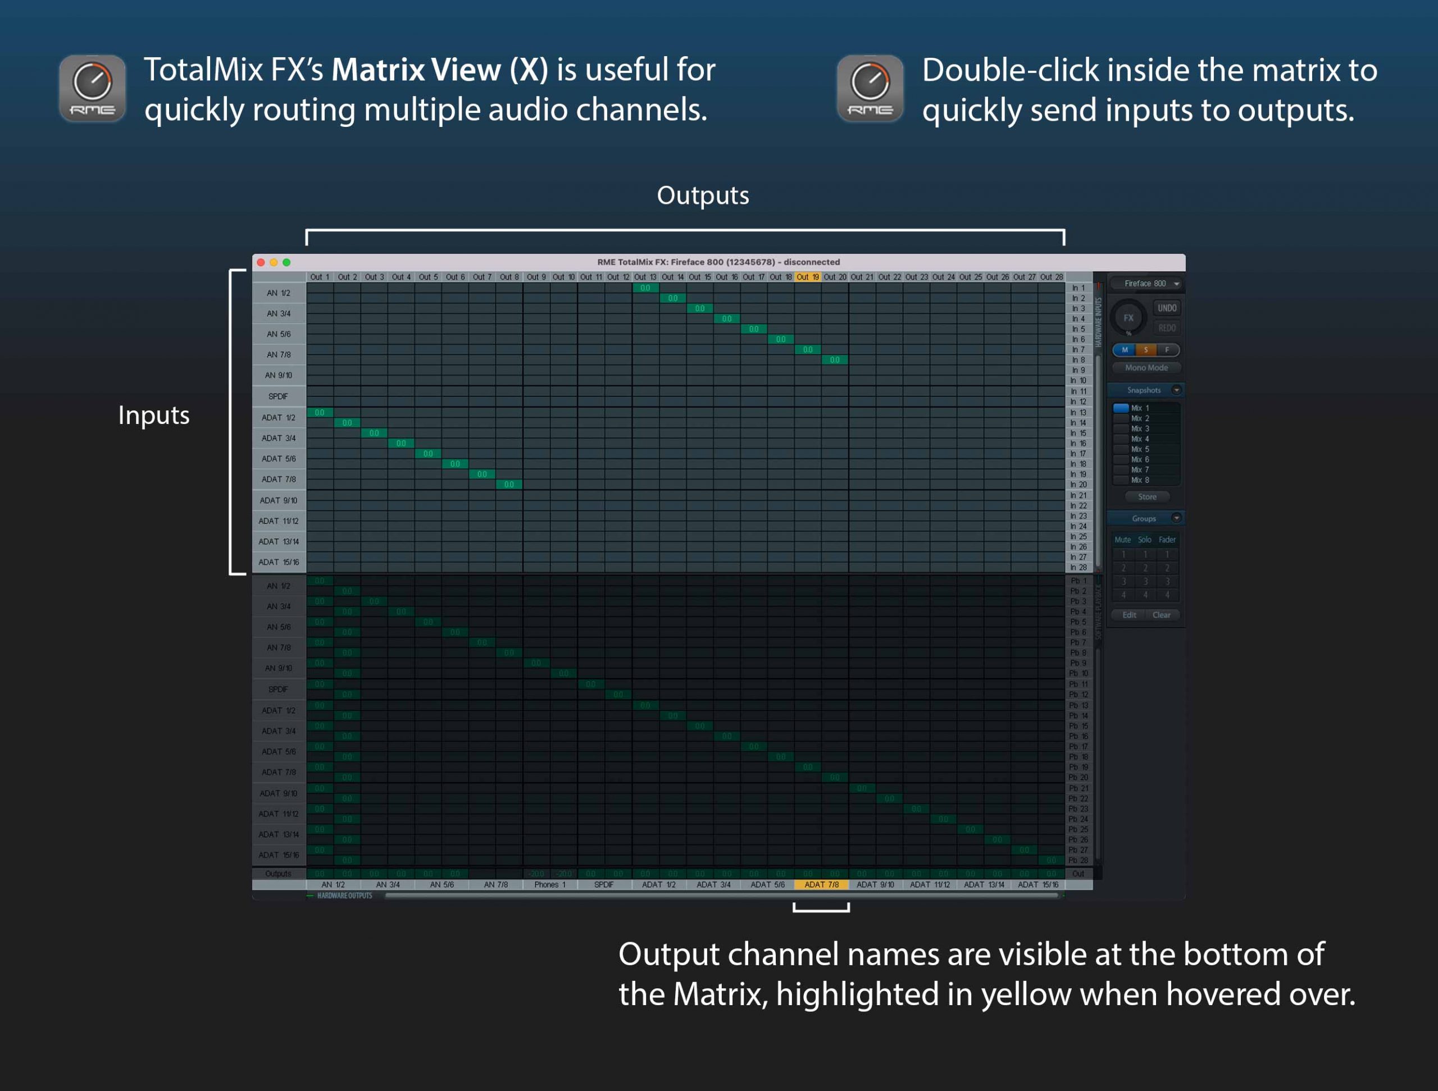Click the REDO button

pos(1167,327)
